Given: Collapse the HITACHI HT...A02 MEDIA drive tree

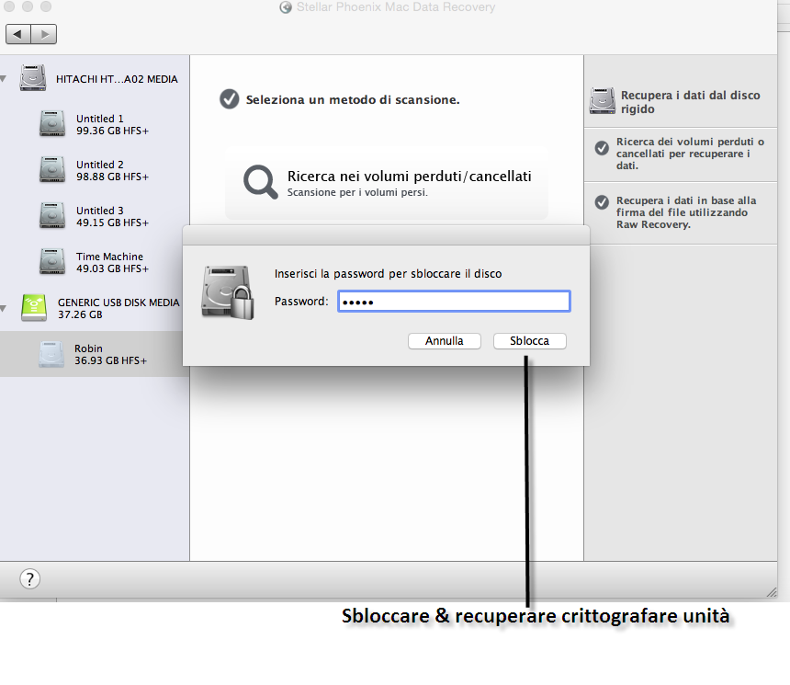Looking at the screenshot, I should tap(4, 79).
